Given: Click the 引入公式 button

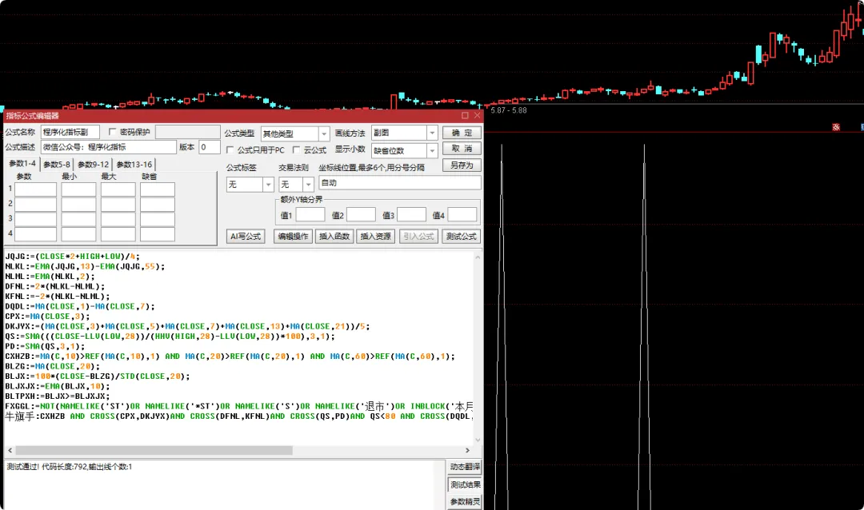Looking at the screenshot, I should pyautogui.click(x=418, y=237).
